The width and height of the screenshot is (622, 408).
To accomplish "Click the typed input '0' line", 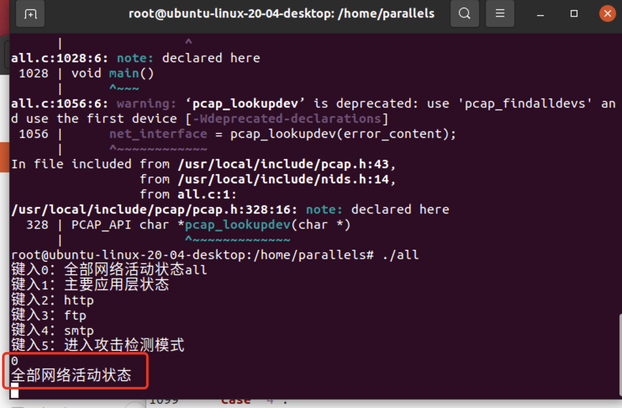I will (15, 361).
